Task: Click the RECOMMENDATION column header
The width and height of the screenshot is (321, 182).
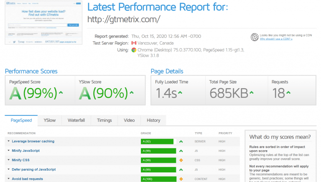Action: (x=21, y=133)
